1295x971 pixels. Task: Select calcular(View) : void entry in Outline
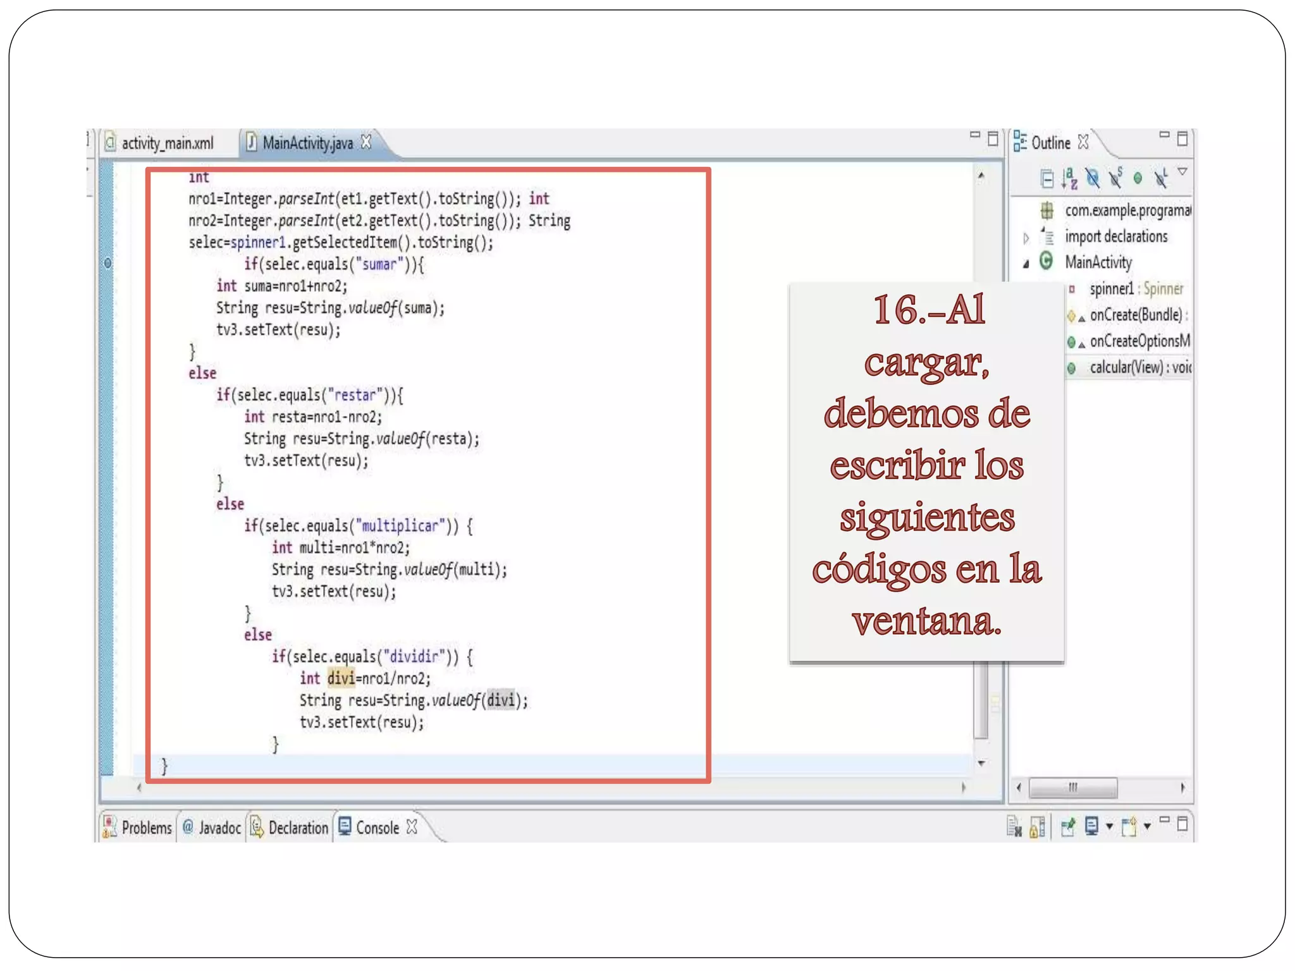coord(1141,367)
